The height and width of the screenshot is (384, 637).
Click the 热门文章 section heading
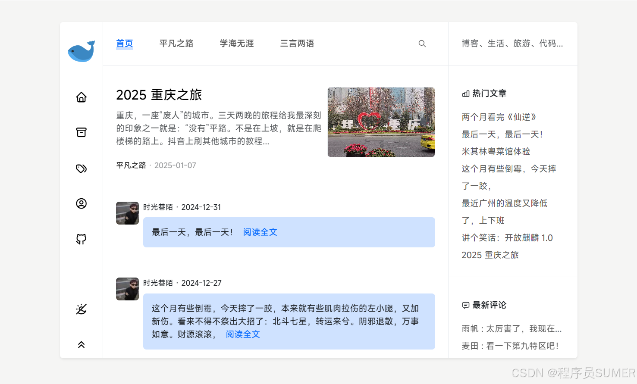[490, 94]
